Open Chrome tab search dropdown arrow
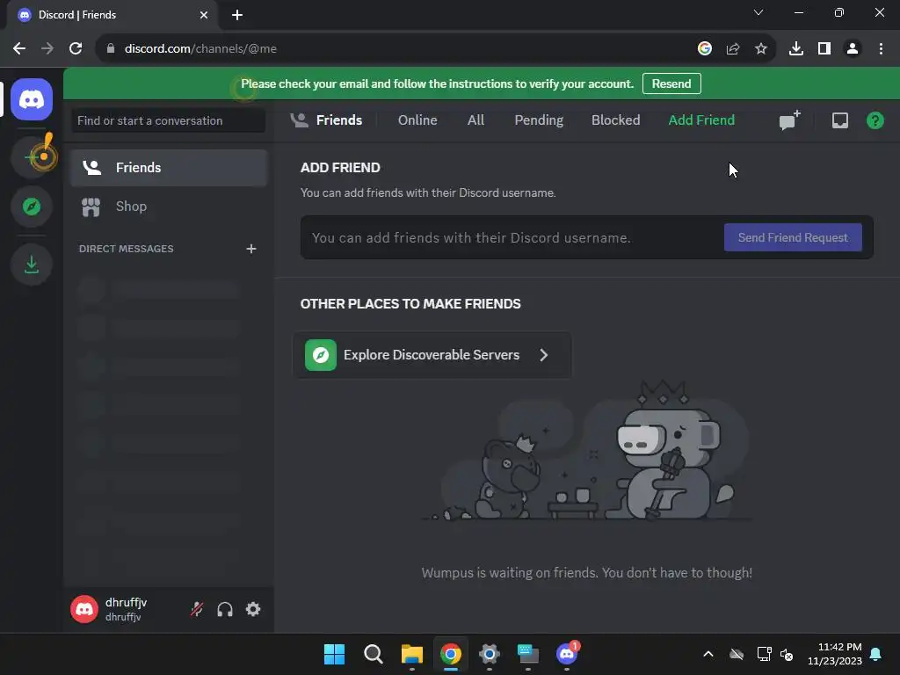Image resolution: width=900 pixels, height=675 pixels. click(758, 12)
